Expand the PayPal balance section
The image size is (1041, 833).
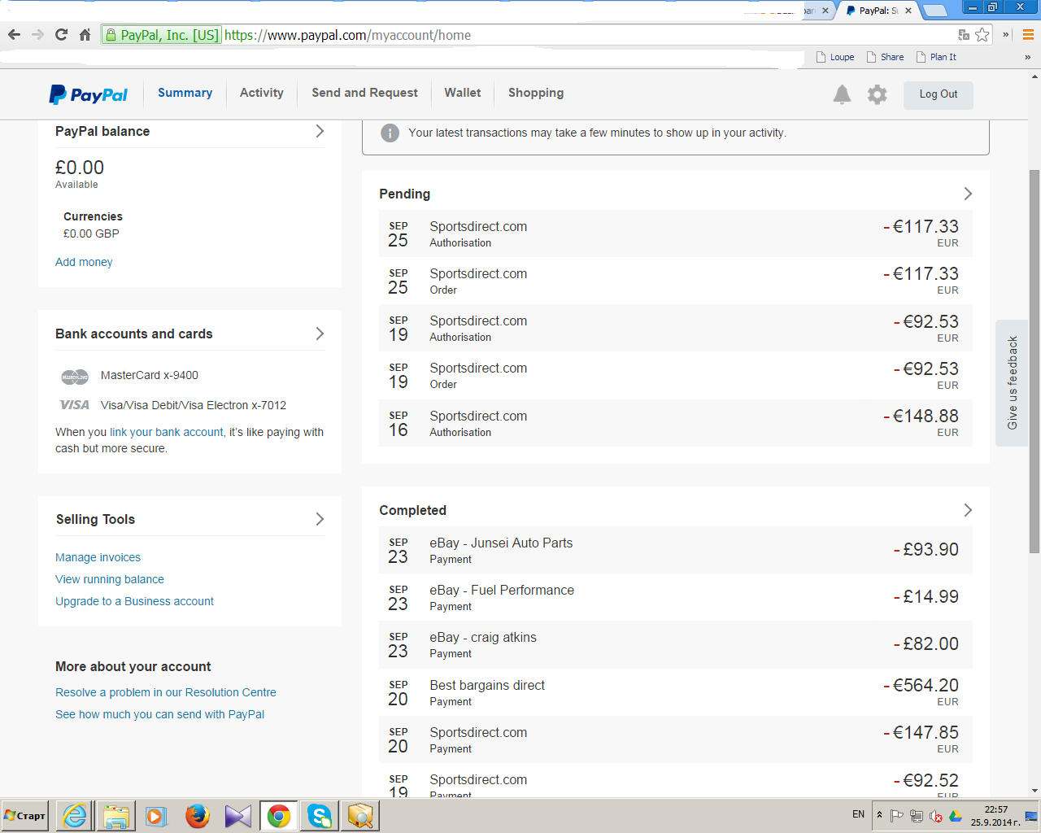click(x=320, y=131)
